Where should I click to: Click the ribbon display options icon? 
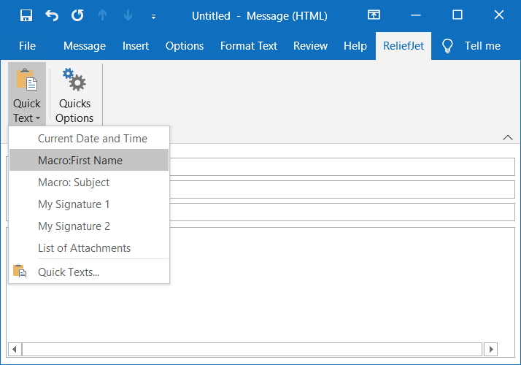tap(374, 15)
